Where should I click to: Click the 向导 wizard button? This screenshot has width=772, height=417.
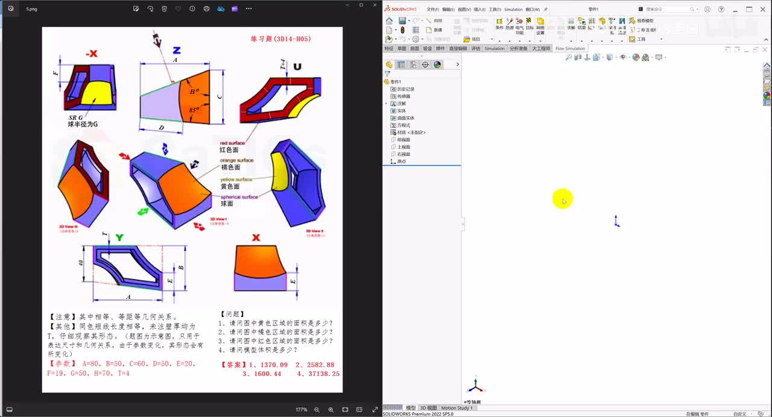click(434, 20)
